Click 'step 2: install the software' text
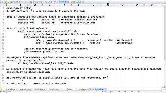The width and height of the screenshot is (166, 93). coord(27,28)
